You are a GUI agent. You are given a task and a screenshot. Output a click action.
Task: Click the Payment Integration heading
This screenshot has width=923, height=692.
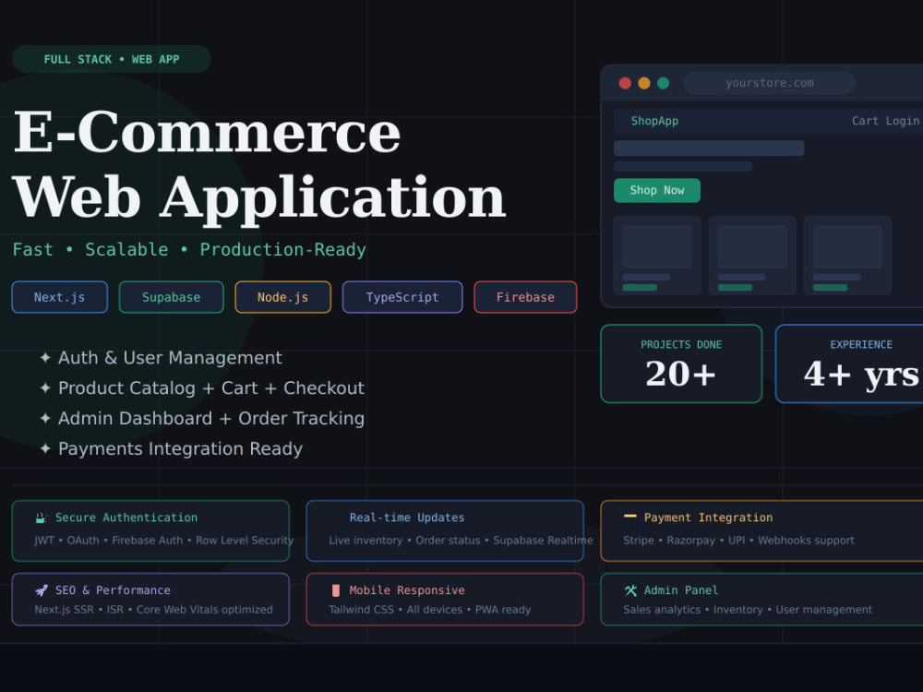708,518
